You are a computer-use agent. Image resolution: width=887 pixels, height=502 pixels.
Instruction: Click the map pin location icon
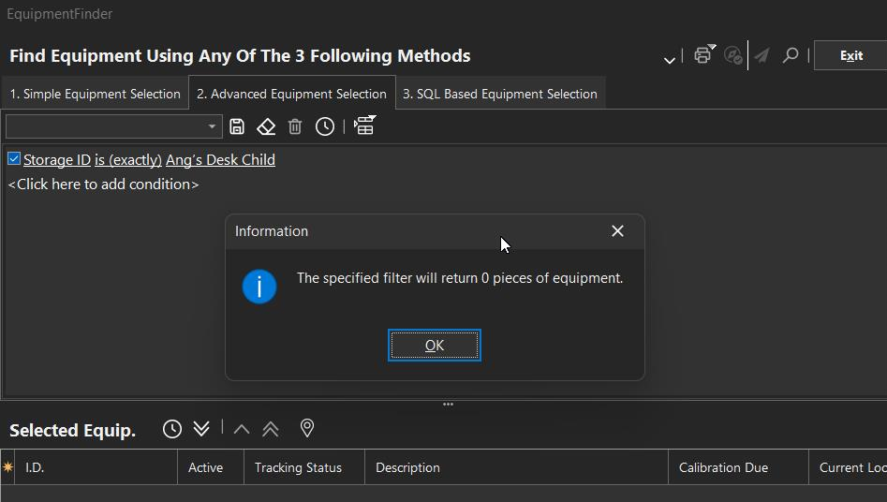(x=306, y=429)
